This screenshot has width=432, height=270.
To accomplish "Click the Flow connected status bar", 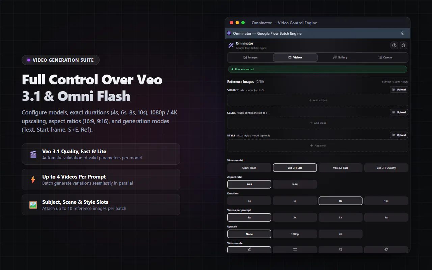I will [x=318, y=69].
